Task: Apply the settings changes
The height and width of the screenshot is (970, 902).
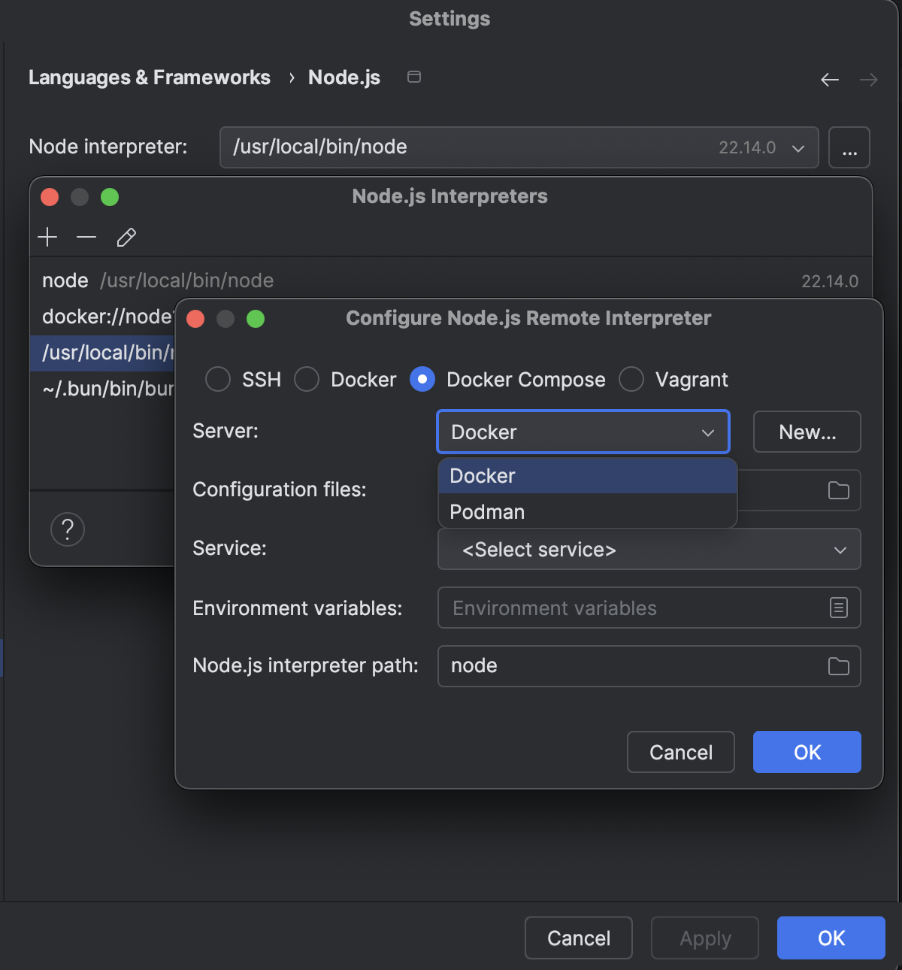Action: click(704, 938)
